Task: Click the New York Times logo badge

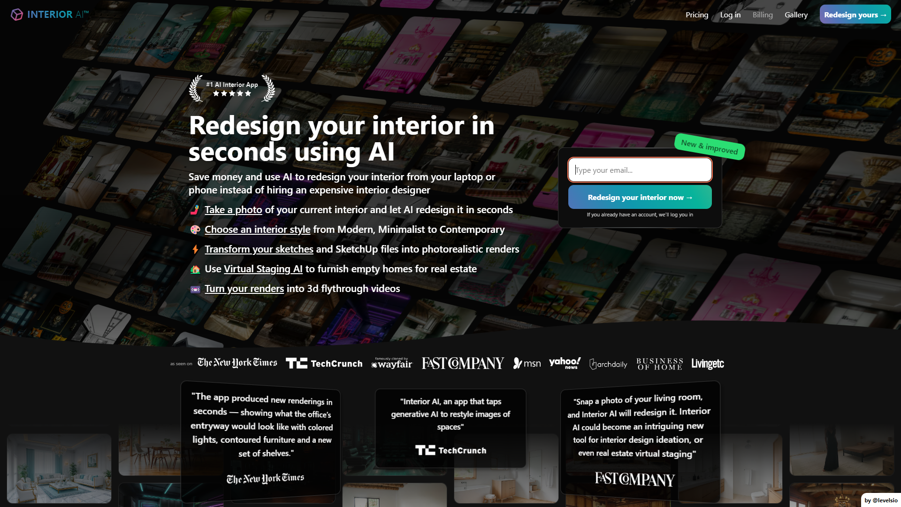Action: (237, 363)
